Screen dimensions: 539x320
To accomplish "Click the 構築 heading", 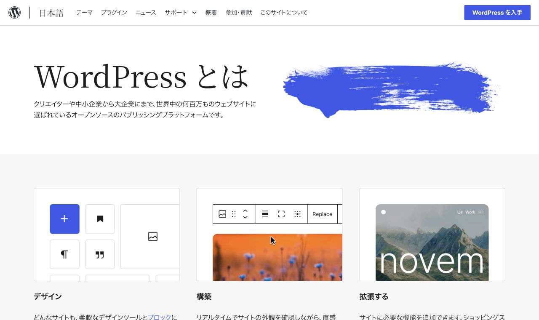I will [204, 296].
